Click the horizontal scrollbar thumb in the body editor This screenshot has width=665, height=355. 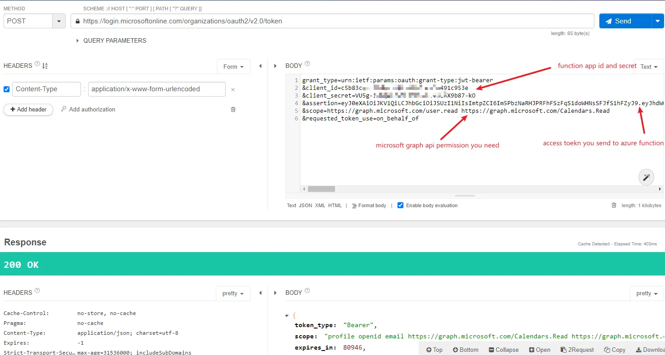(321, 189)
